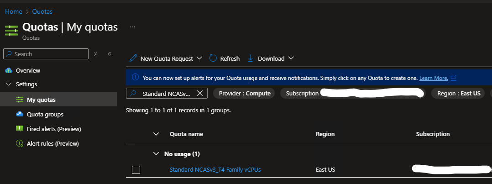Click the Quotas page header icon
Image resolution: width=492 pixels, height=184 pixels.
11,31
